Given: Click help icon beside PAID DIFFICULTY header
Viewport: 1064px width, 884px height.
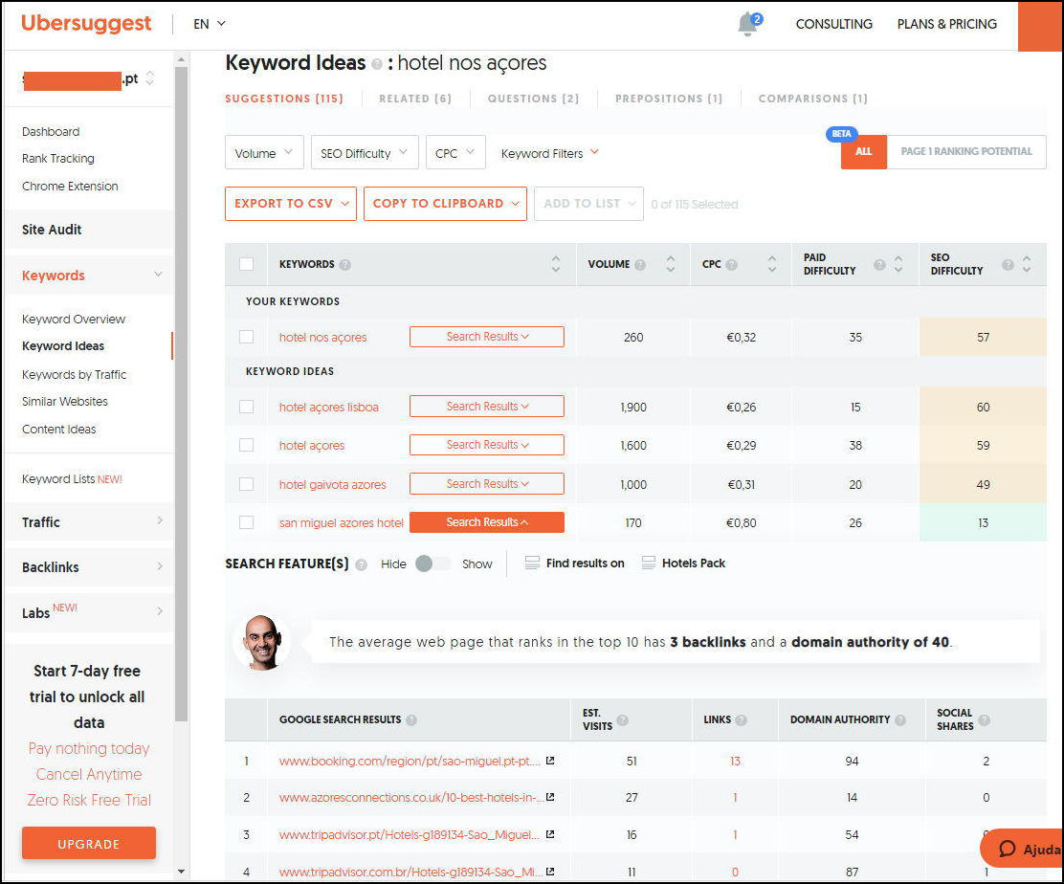Looking at the screenshot, I should [x=879, y=265].
